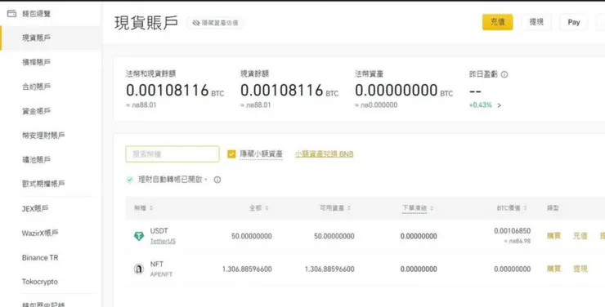This screenshot has height=307, width=605.
Task: Click the info icon beside 理財自動轉帳已開啟
Action: [x=217, y=180]
